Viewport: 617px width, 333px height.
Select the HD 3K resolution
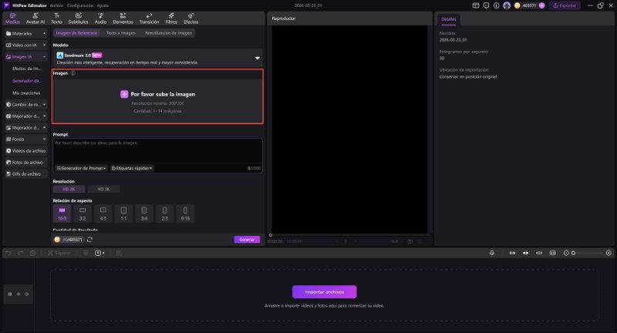[x=103, y=189]
